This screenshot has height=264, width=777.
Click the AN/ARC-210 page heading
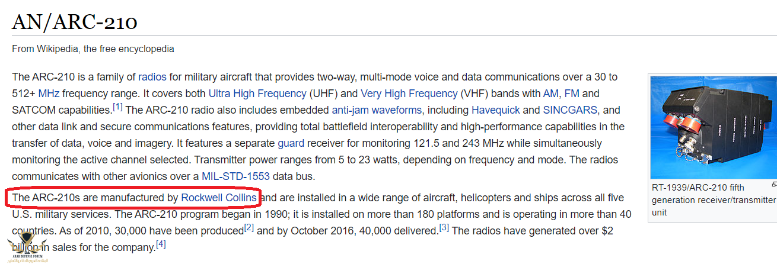(75, 22)
